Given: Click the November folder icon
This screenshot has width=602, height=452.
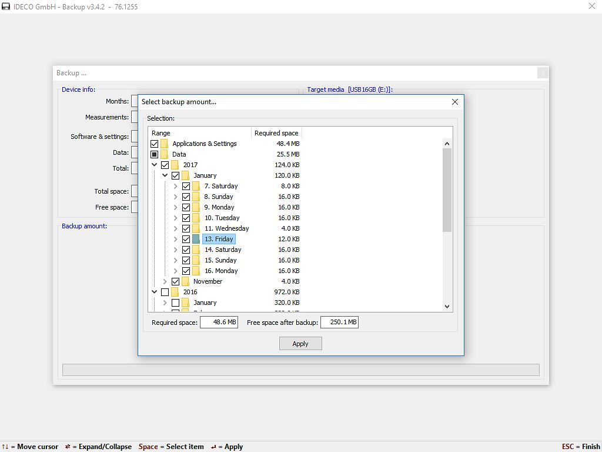Looking at the screenshot, I should 186,281.
